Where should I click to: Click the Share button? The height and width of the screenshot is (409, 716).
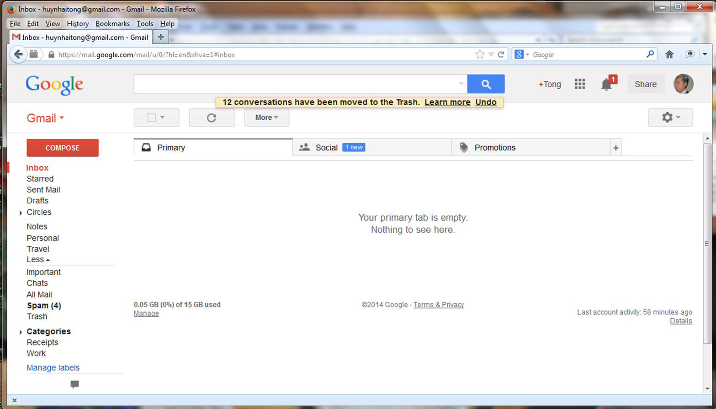[645, 84]
